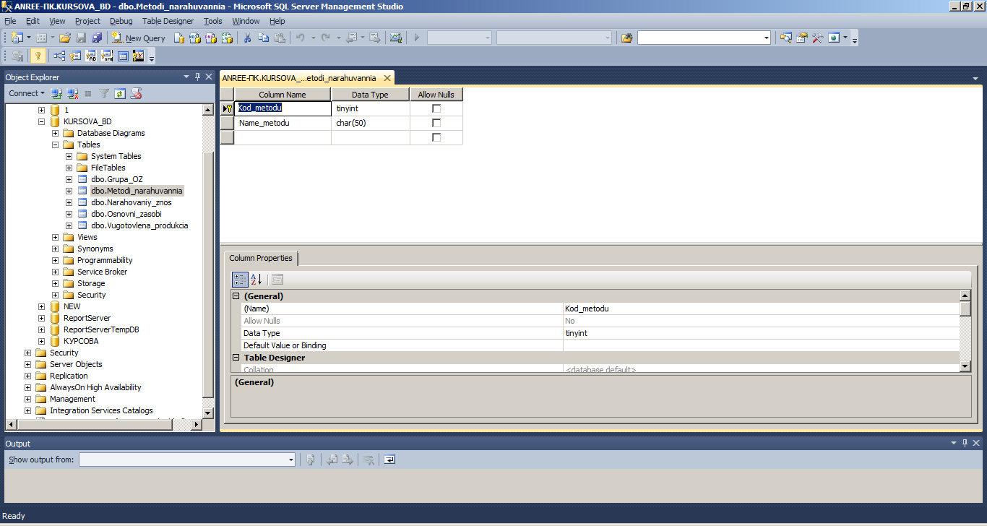Click the Categorized properties view button

click(240, 280)
